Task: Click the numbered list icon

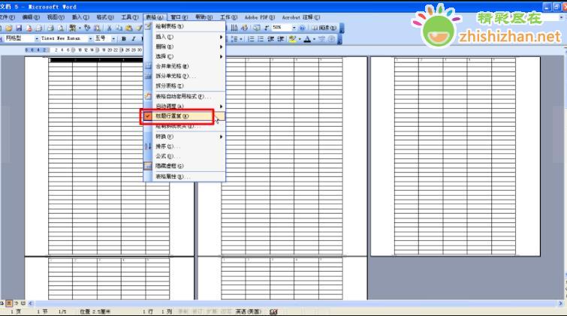Action: click(251, 39)
